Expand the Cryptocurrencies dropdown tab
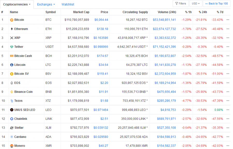The image size is (233, 149). tap(17, 4)
